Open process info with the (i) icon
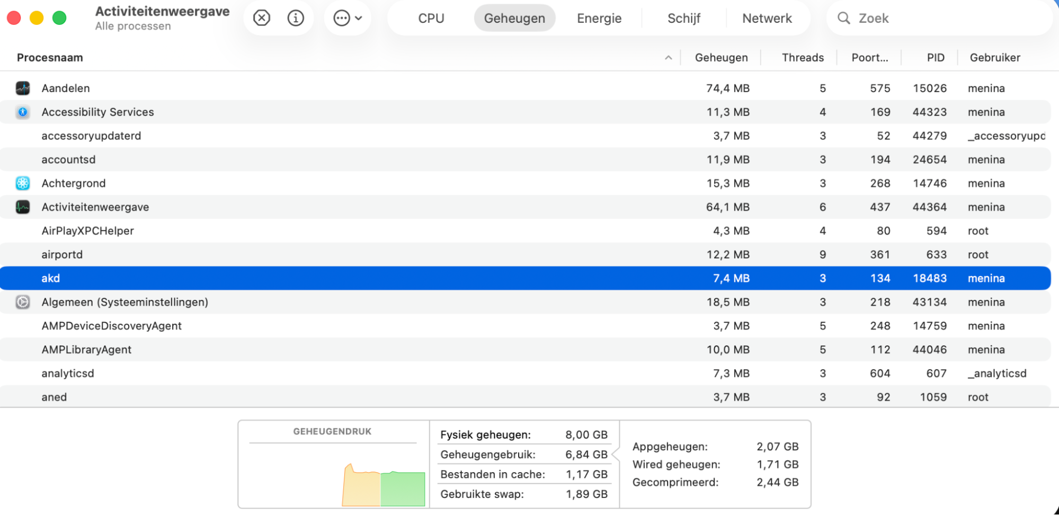 pyautogui.click(x=296, y=17)
